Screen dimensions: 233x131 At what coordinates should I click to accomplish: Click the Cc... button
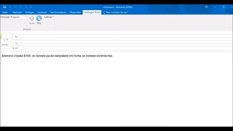(x=17, y=43)
